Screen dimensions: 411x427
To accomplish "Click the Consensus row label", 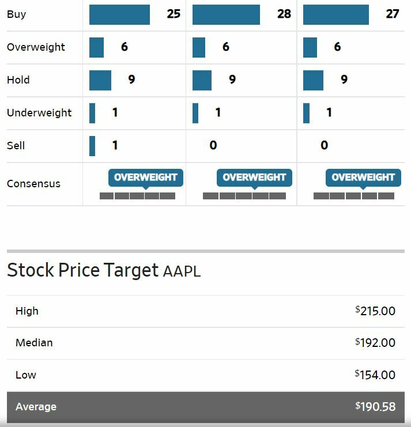I will (x=33, y=184).
